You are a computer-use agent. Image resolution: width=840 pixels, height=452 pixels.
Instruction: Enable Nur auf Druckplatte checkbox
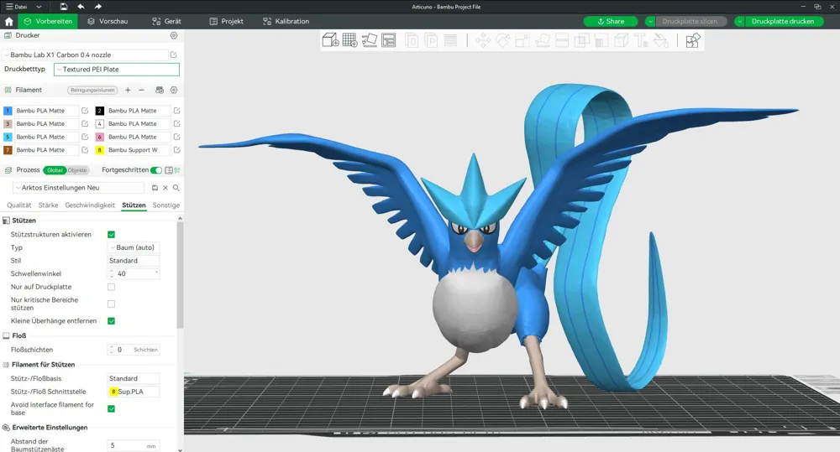click(112, 287)
